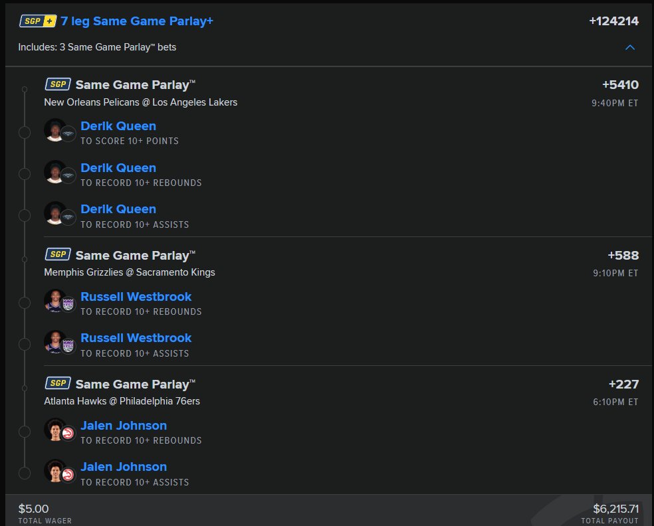Open Memphis Grizzlies @ Sacramento Kings matchup

[130, 272]
